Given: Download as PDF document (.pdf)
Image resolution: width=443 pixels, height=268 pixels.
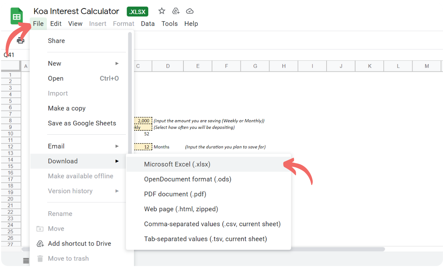Looking at the screenshot, I should [208, 194].
